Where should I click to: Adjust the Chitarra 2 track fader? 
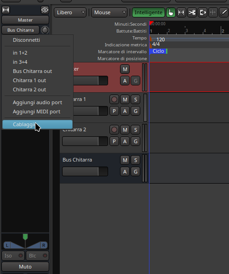point(85,141)
